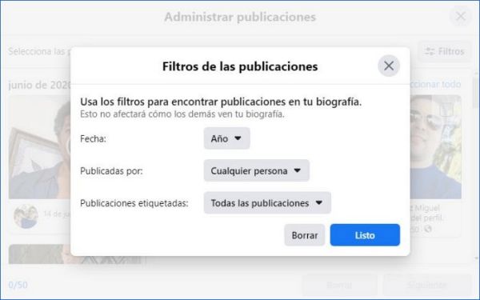
Task: Click the 'Fecha:' label text
Action: [x=93, y=138]
